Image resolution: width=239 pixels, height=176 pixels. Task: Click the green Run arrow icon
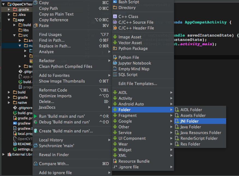coord(36,116)
